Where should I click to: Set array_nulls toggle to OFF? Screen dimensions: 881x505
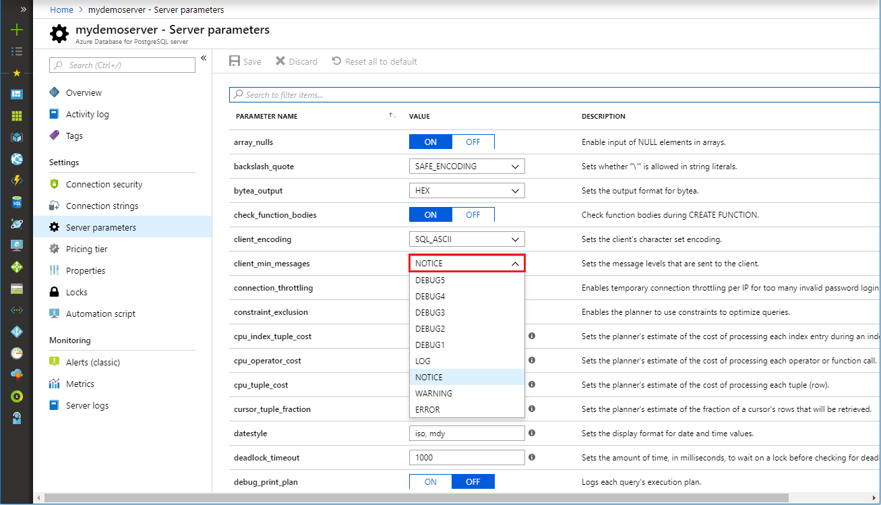(x=473, y=142)
